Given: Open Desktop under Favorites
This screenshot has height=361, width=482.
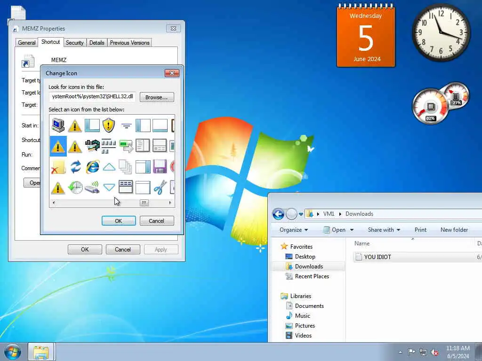Looking at the screenshot, I should [305, 256].
